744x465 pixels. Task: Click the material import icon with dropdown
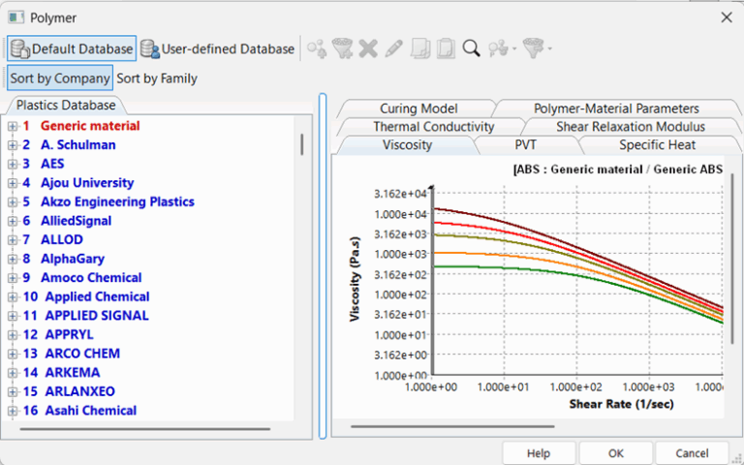pos(498,48)
